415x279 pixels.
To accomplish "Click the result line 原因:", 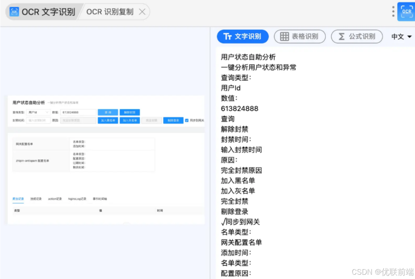I will coord(229,160).
